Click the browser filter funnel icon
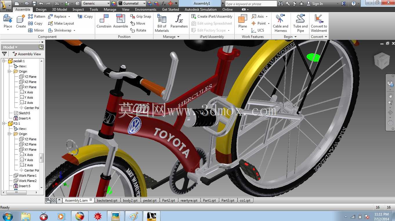Screen dimensions: 395x221 tap(4, 54)
